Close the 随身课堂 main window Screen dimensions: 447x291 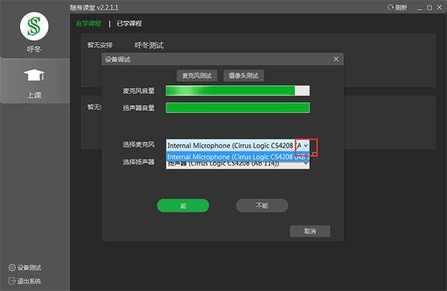click(x=440, y=7)
